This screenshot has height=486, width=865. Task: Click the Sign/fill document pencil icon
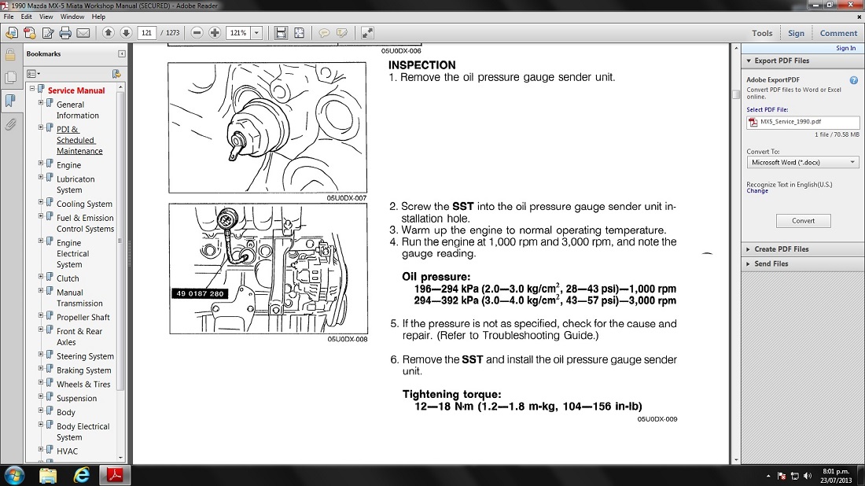(x=48, y=33)
